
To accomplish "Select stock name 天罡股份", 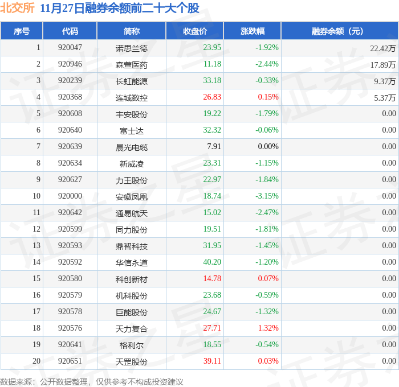I will pos(131,362).
